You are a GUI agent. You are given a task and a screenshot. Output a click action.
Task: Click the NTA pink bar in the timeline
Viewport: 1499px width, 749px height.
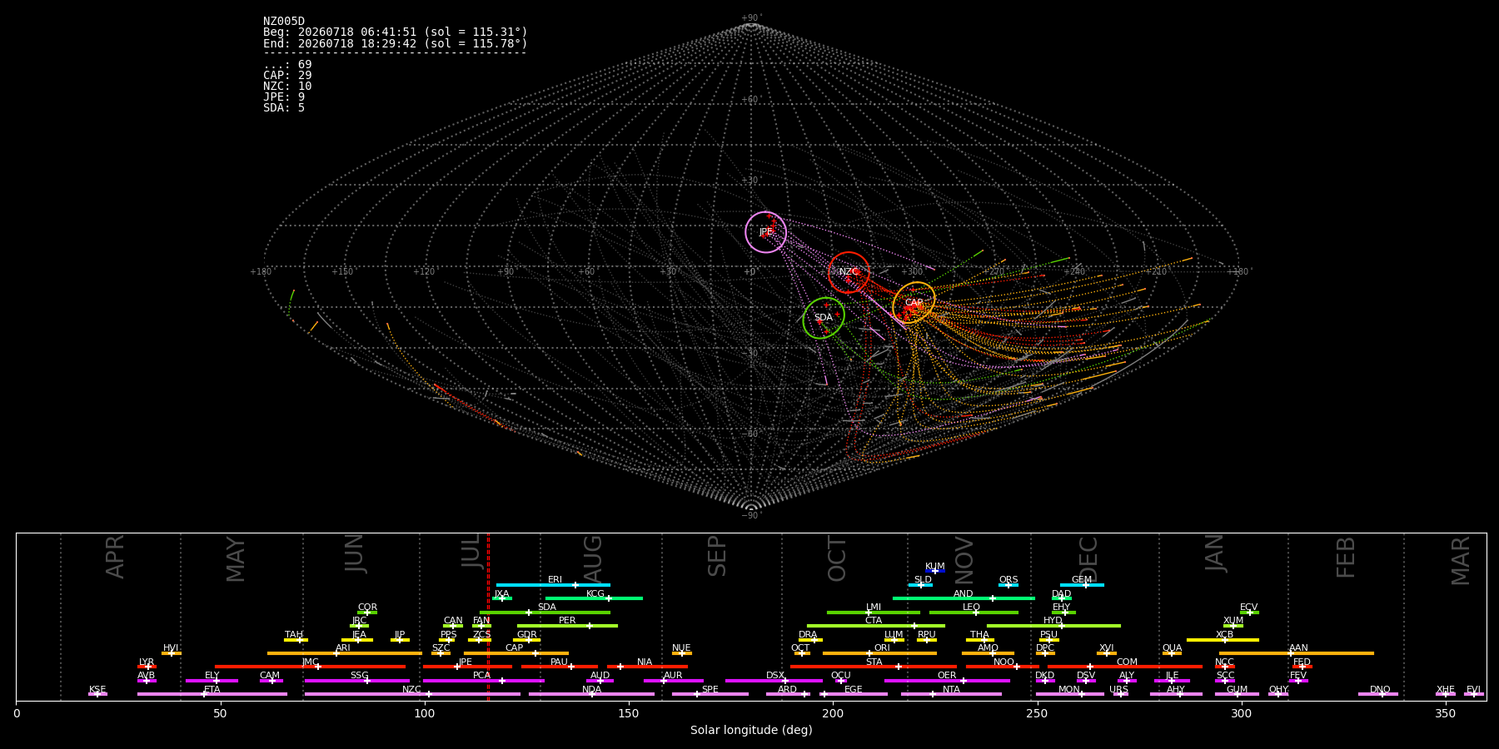point(951,694)
